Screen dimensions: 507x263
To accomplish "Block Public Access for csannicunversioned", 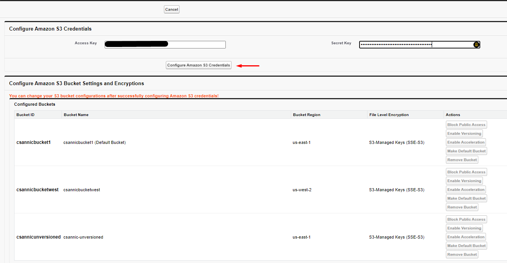I will click(x=466, y=219).
